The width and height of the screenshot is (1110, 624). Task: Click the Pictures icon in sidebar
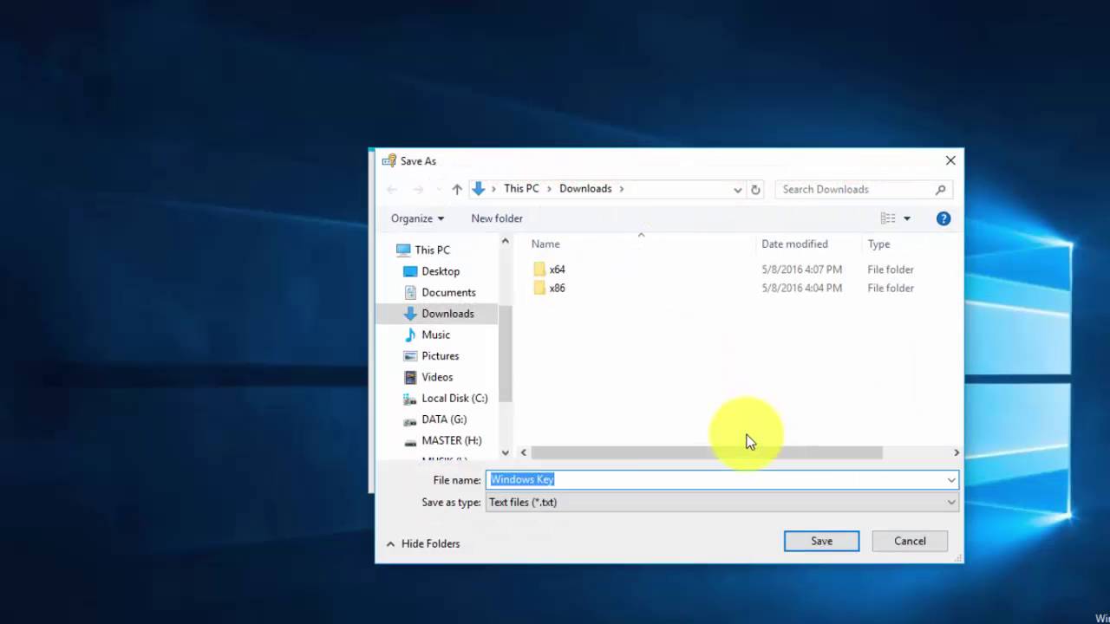point(410,356)
